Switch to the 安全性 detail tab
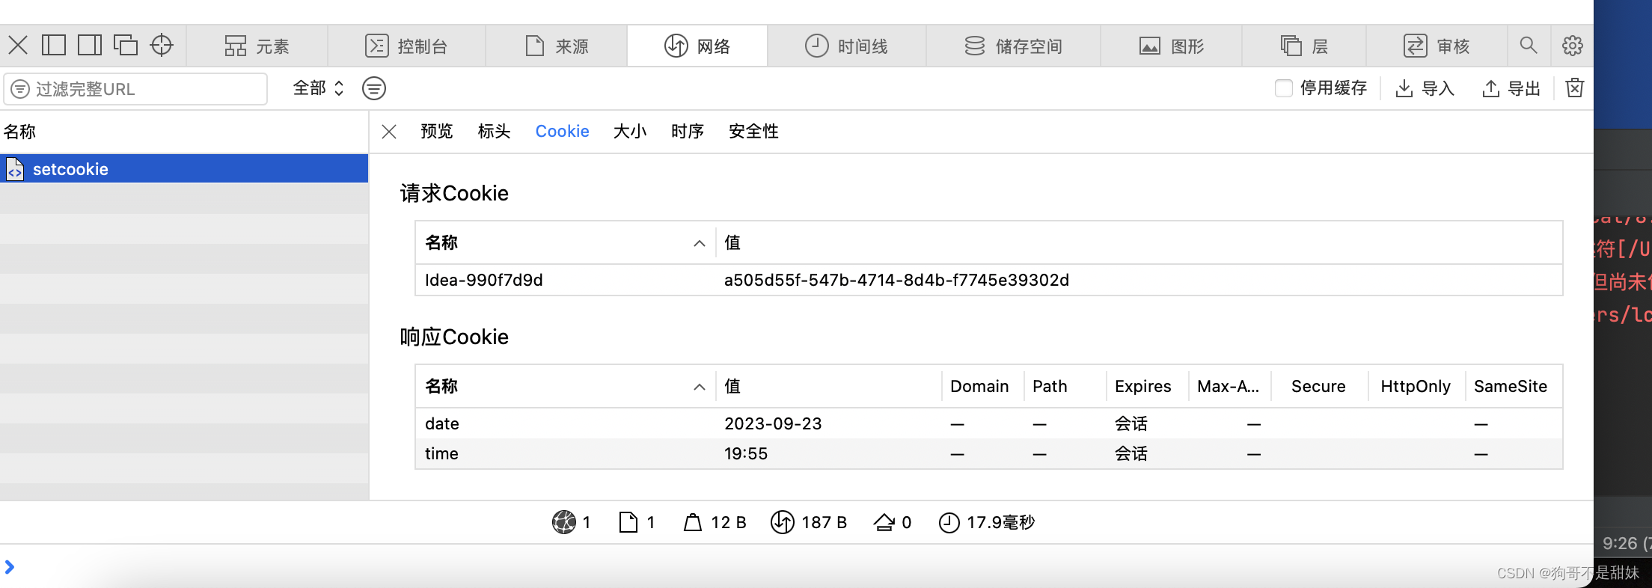This screenshot has height=588, width=1652. tap(753, 132)
